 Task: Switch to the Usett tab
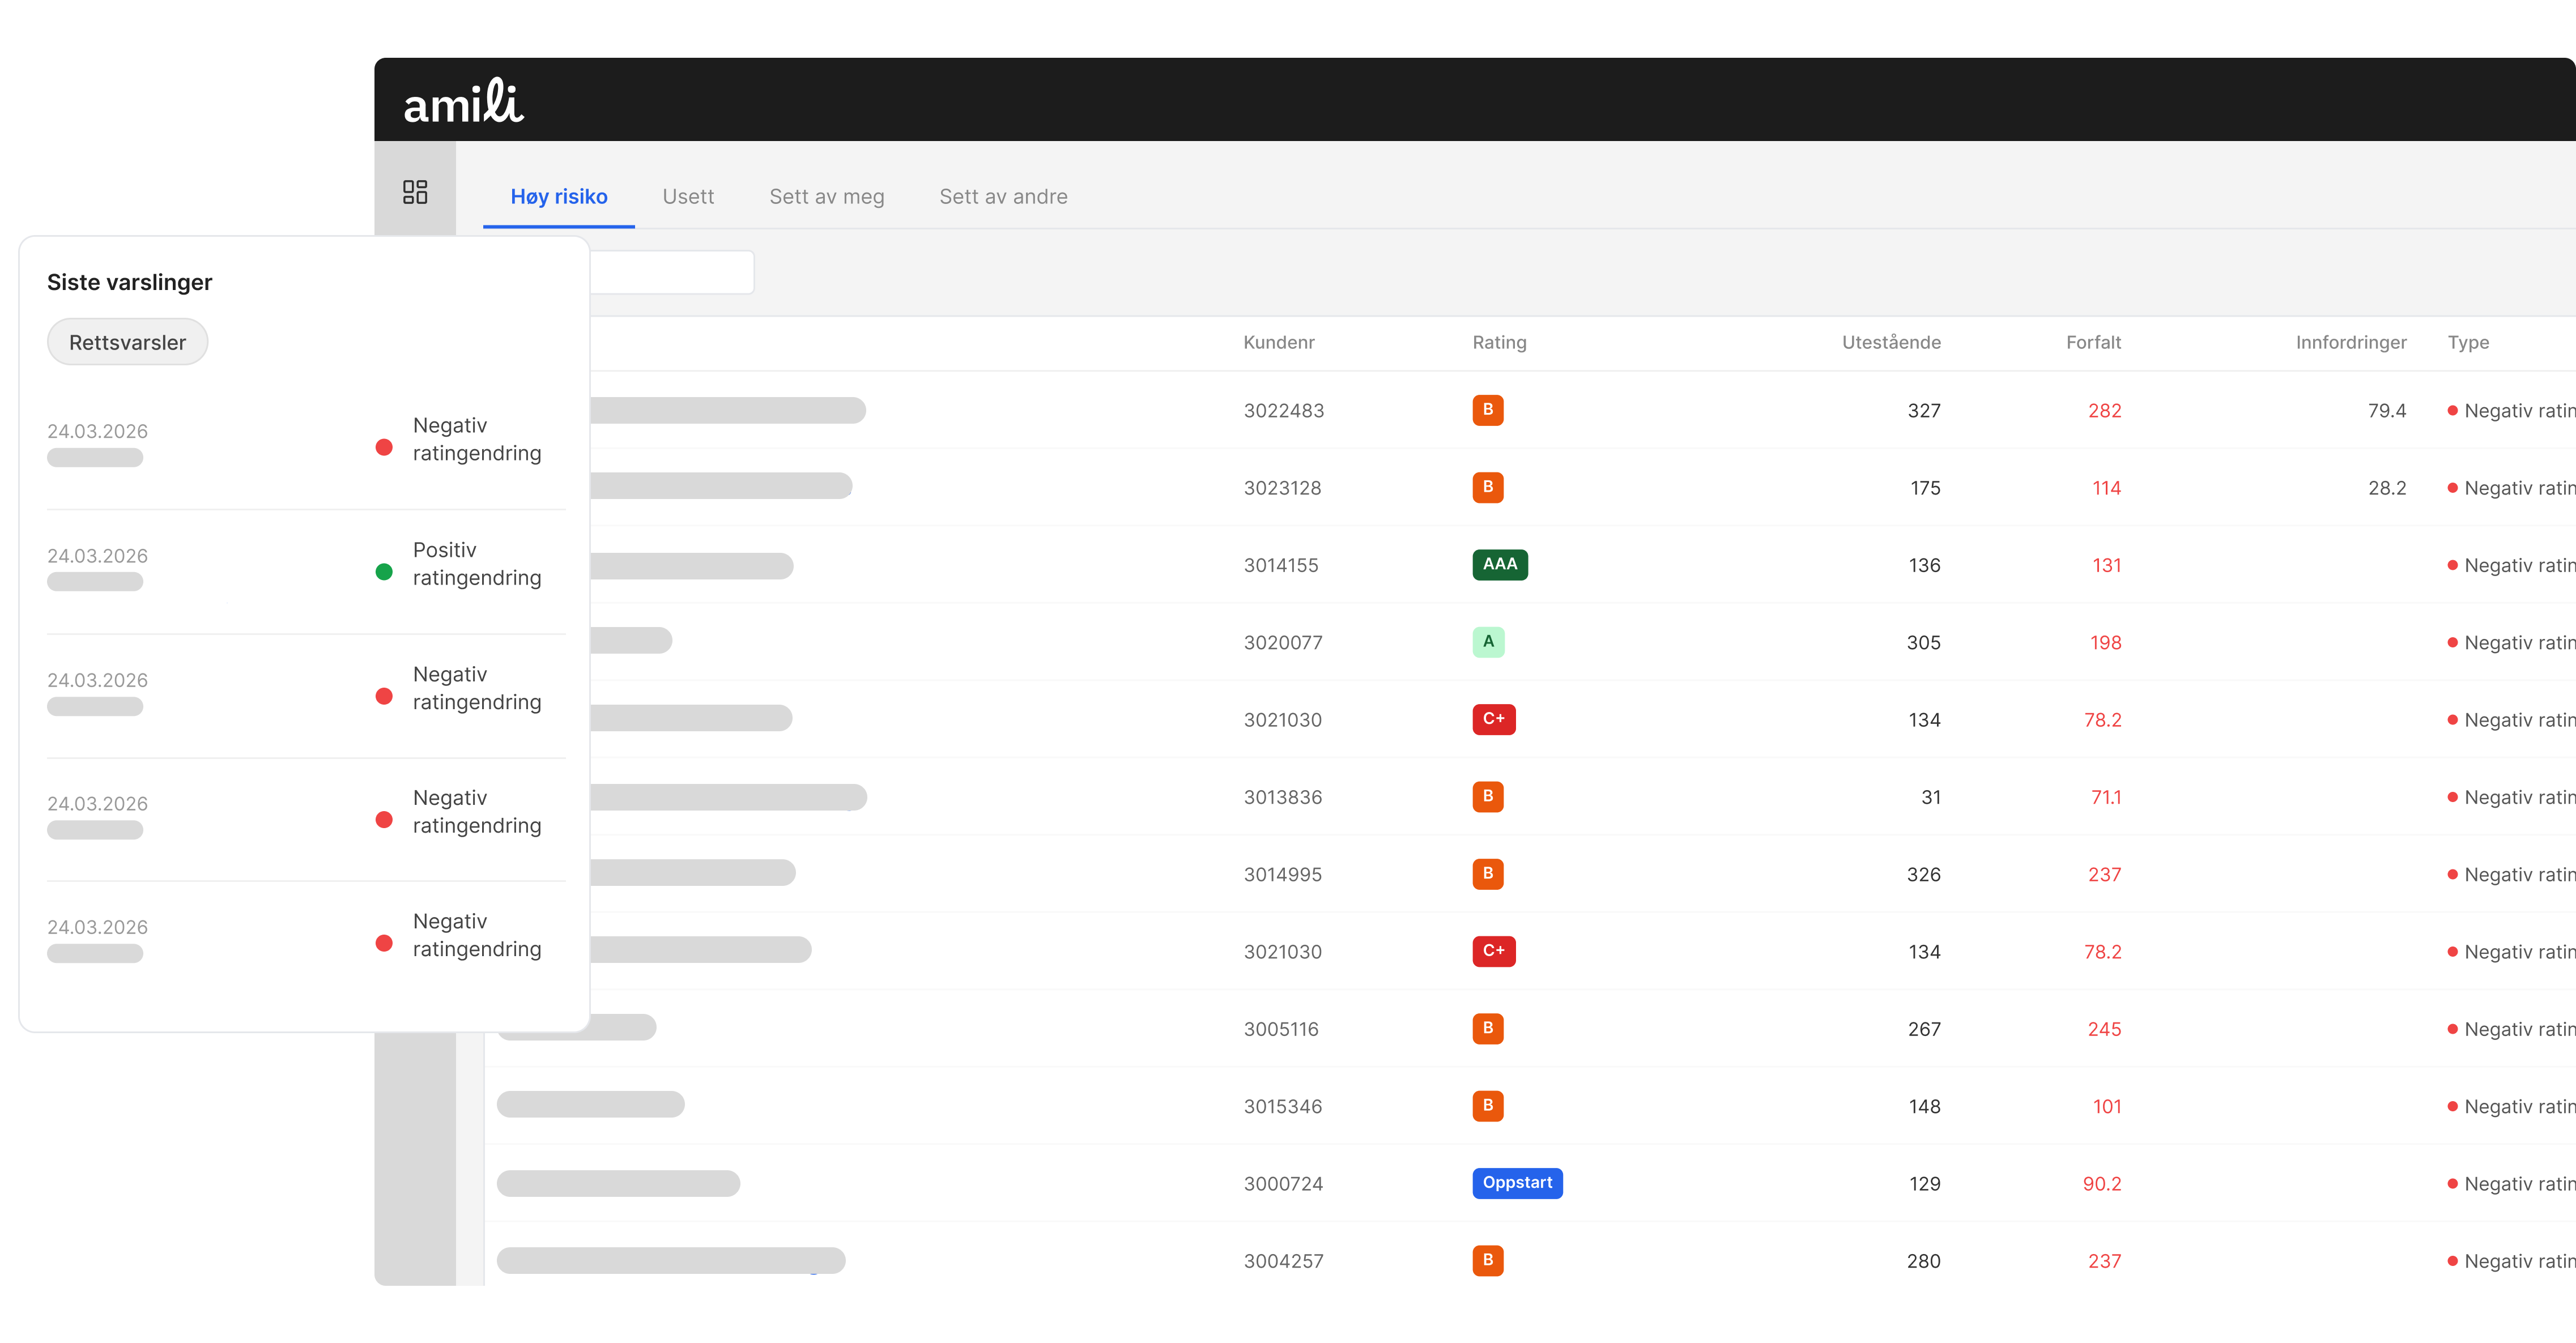(x=688, y=197)
